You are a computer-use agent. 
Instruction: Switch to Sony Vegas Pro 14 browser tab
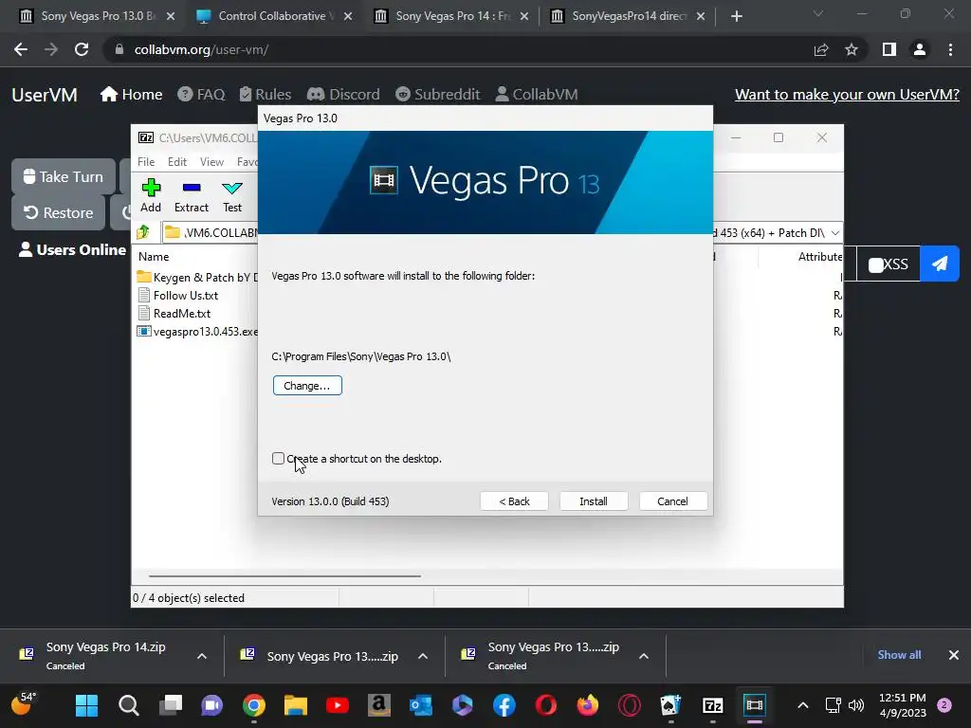coord(452,16)
